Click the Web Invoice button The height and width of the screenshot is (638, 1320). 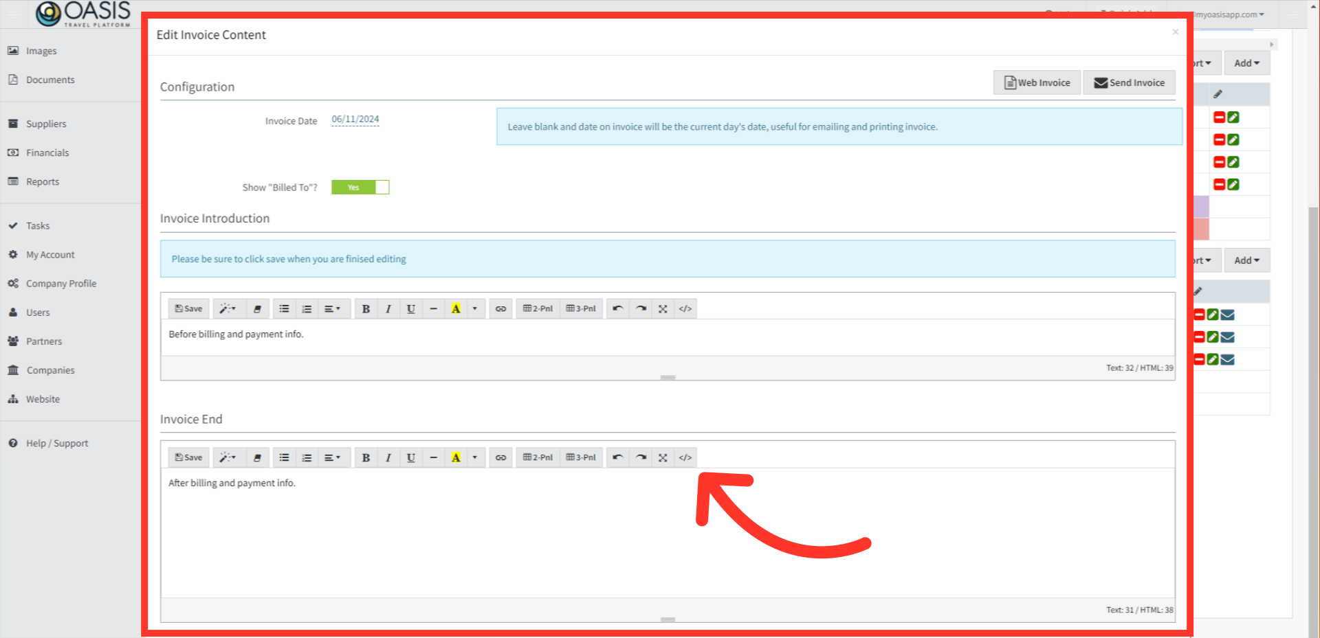click(1037, 82)
